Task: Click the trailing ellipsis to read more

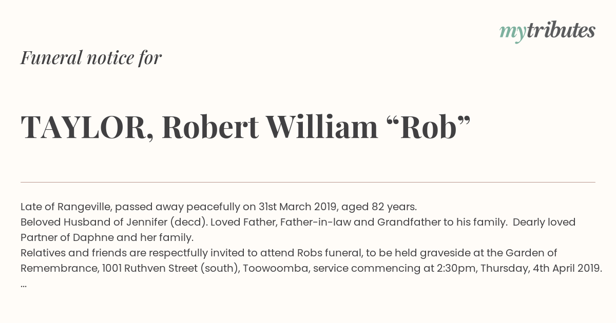Action: click(x=24, y=285)
